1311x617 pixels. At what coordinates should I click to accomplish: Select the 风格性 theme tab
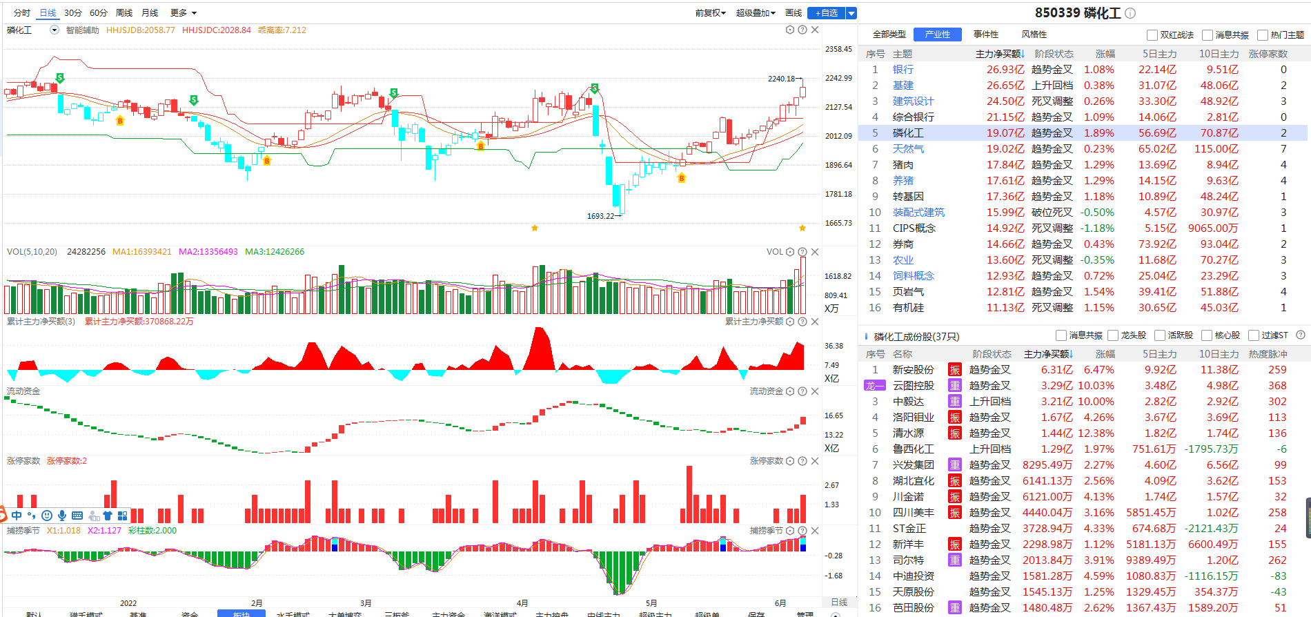(1034, 35)
